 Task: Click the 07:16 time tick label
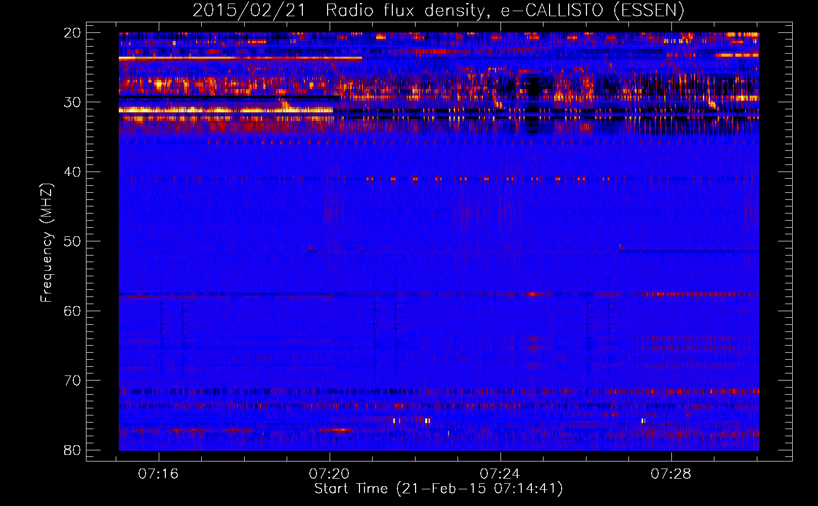coord(158,474)
